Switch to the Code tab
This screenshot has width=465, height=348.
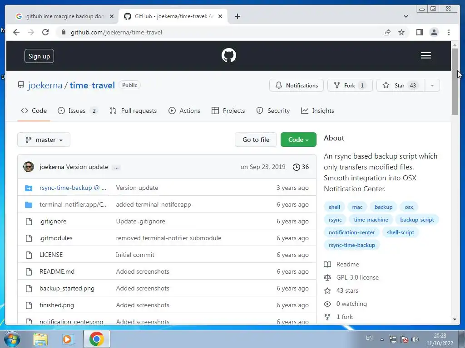coord(34,111)
